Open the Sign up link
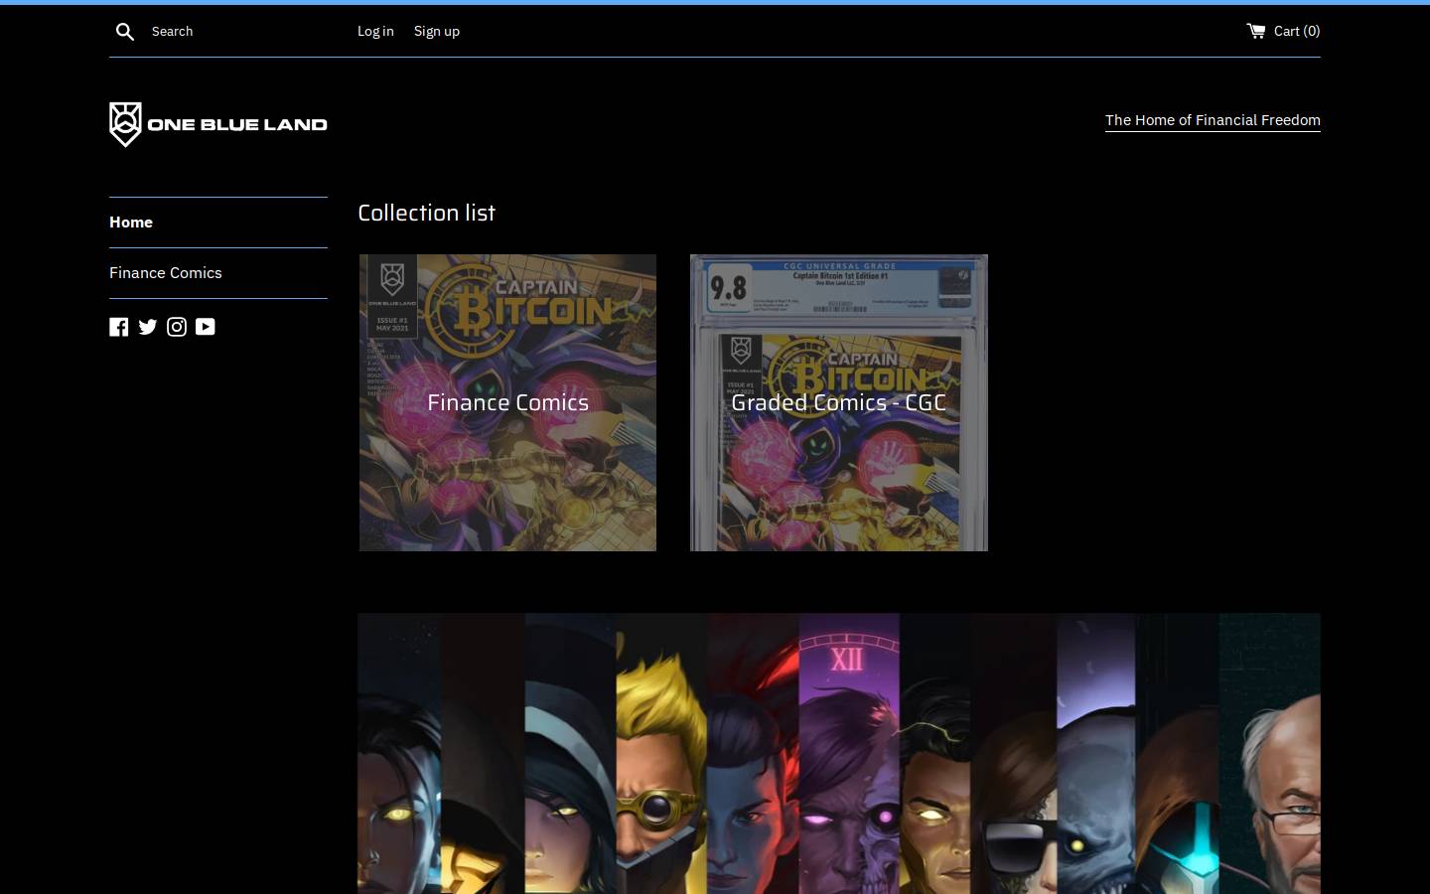1430x894 pixels. [437, 32]
